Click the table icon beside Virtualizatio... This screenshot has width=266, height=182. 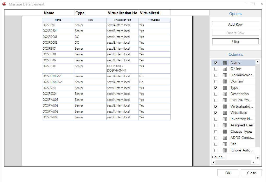225,107
